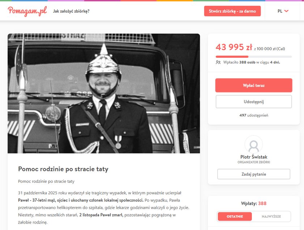This screenshot has height=230, width=304.
Task: Open the firefighter campaign photo
Action: (104, 94)
